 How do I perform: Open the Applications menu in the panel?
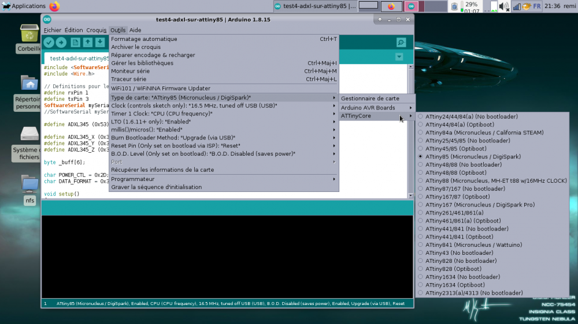(24, 6)
